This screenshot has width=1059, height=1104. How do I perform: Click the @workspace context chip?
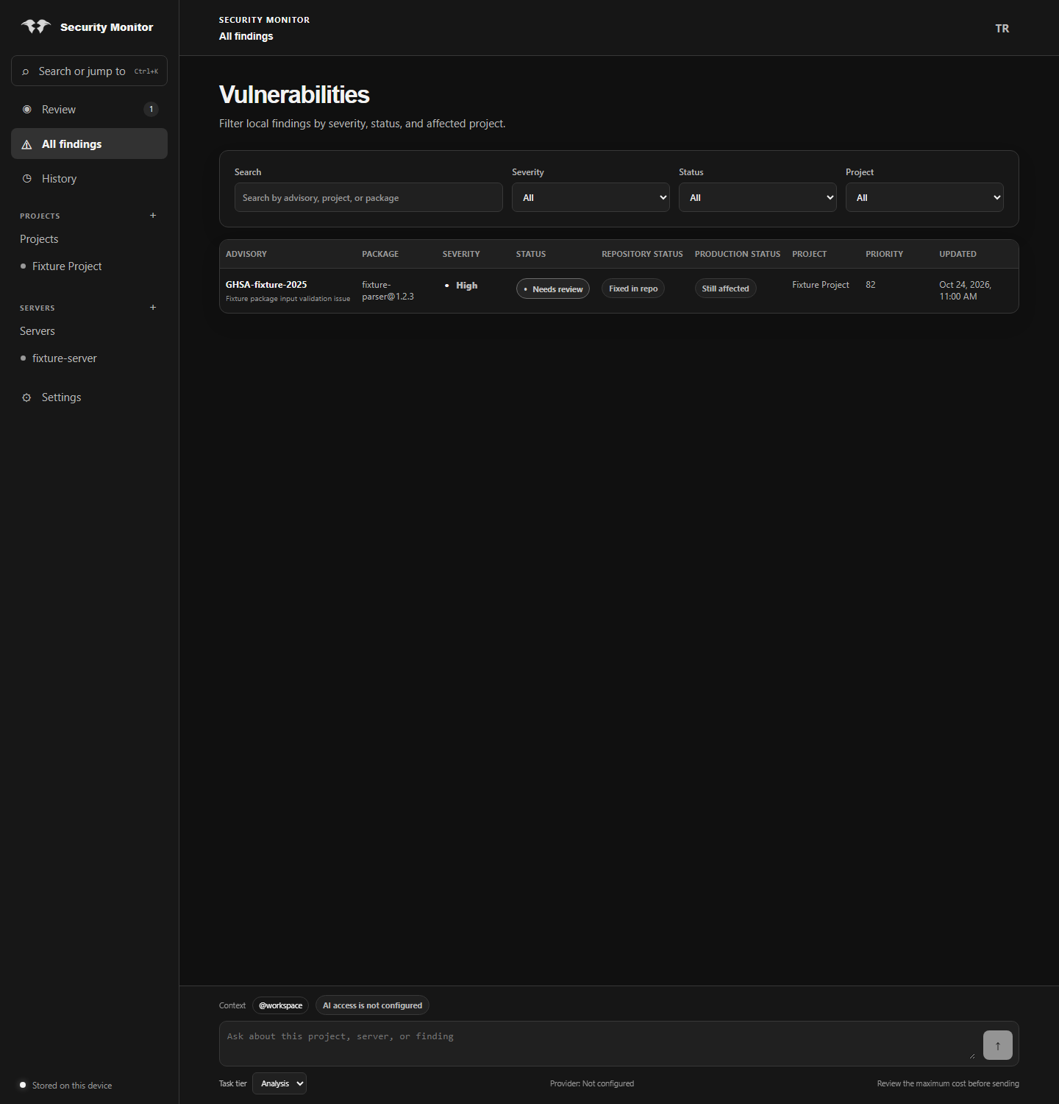(280, 1005)
